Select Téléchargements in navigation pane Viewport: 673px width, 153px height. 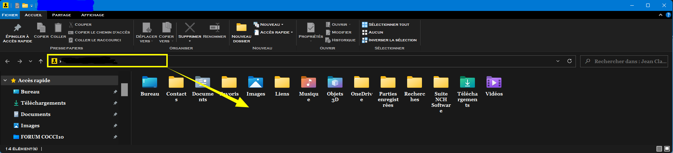click(x=43, y=103)
